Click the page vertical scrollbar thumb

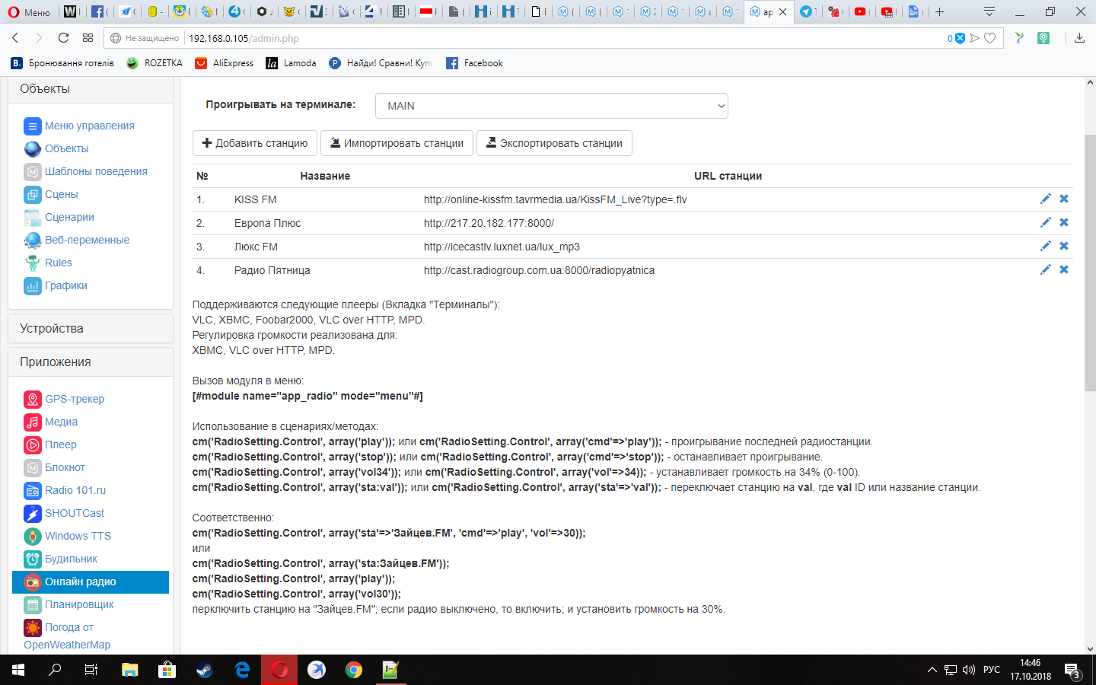point(1090,263)
